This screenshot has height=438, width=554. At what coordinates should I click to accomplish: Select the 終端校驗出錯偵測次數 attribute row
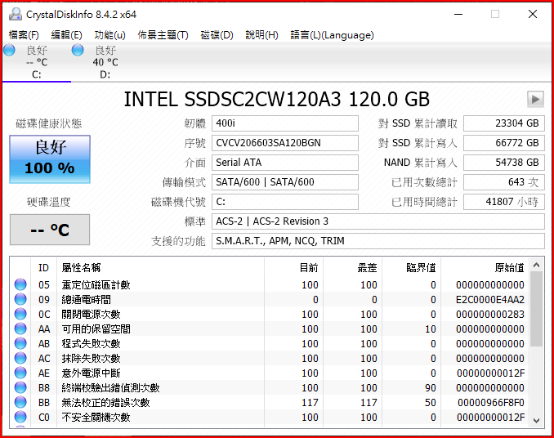pyautogui.click(x=270, y=388)
